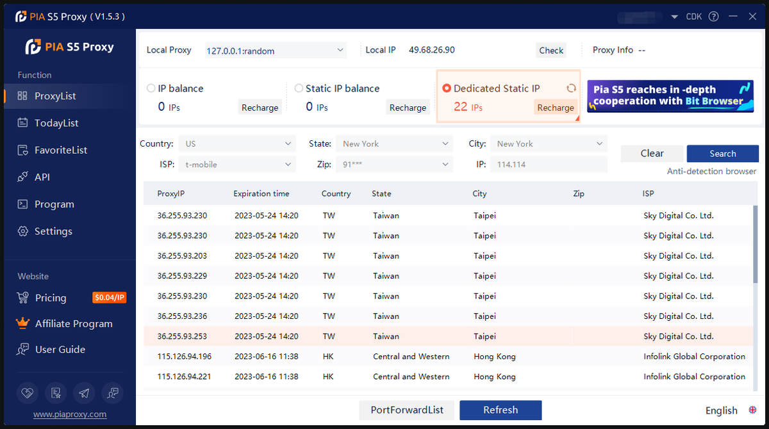
Task: Expand the State dropdown showing New York
Action: (x=395, y=144)
